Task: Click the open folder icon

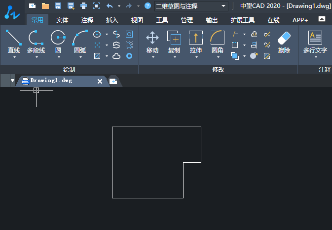Action: [45, 6]
